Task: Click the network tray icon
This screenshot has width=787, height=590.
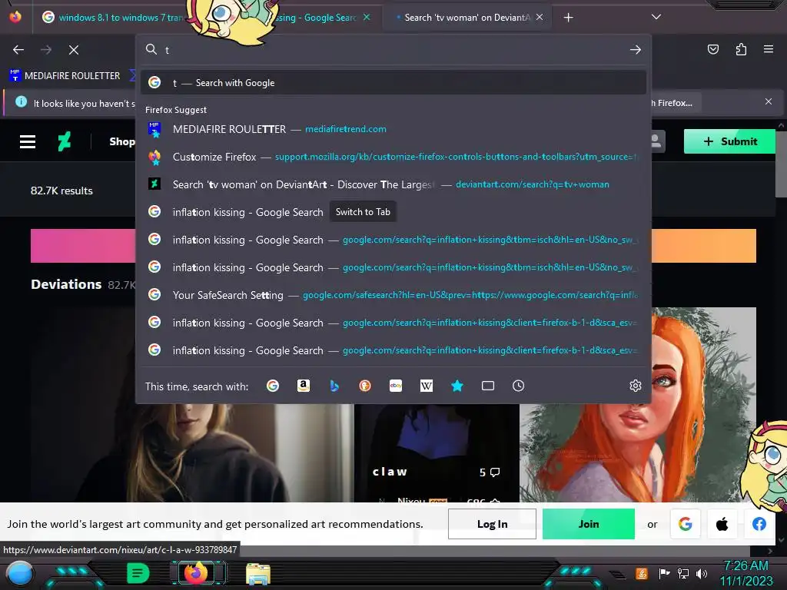Action: tap(682, 573)
